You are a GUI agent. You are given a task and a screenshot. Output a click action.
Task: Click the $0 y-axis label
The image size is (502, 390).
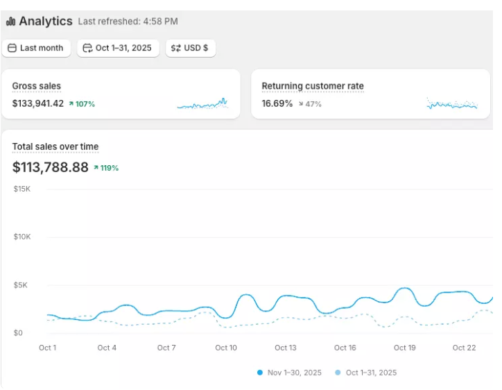click(18, 333)
